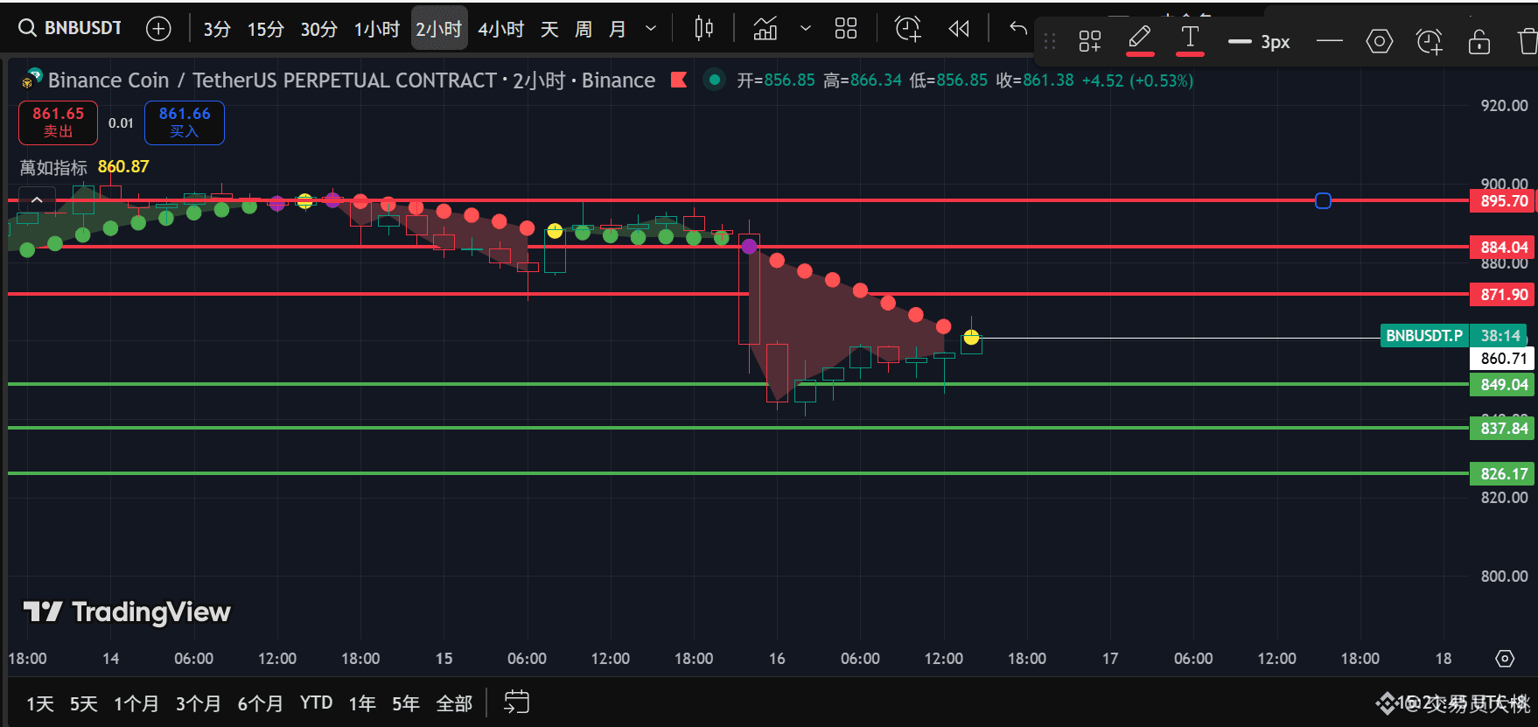Open the BNBUSDT symbol search

(70, 28)
